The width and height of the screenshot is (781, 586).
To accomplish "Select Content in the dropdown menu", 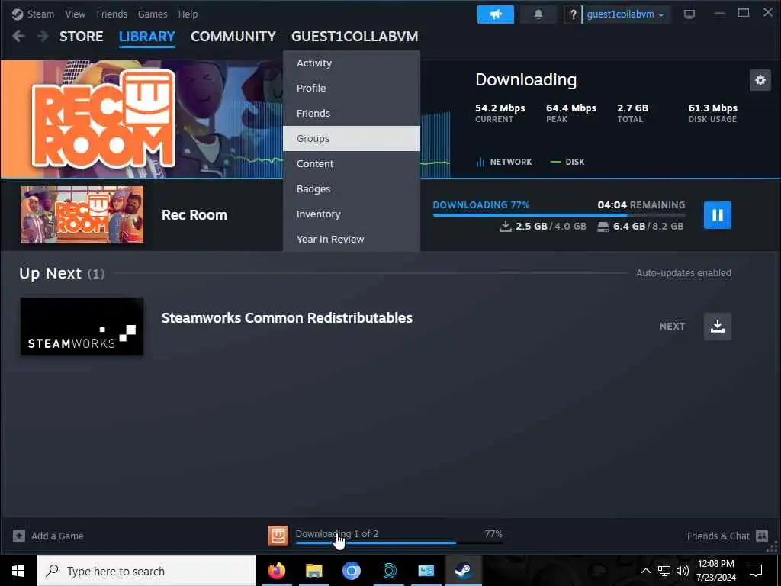I will point(352,163).
